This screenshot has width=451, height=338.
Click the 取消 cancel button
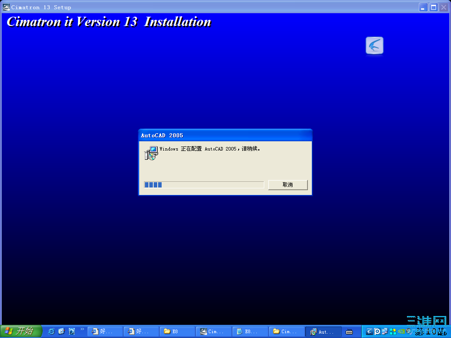point(288,185)
